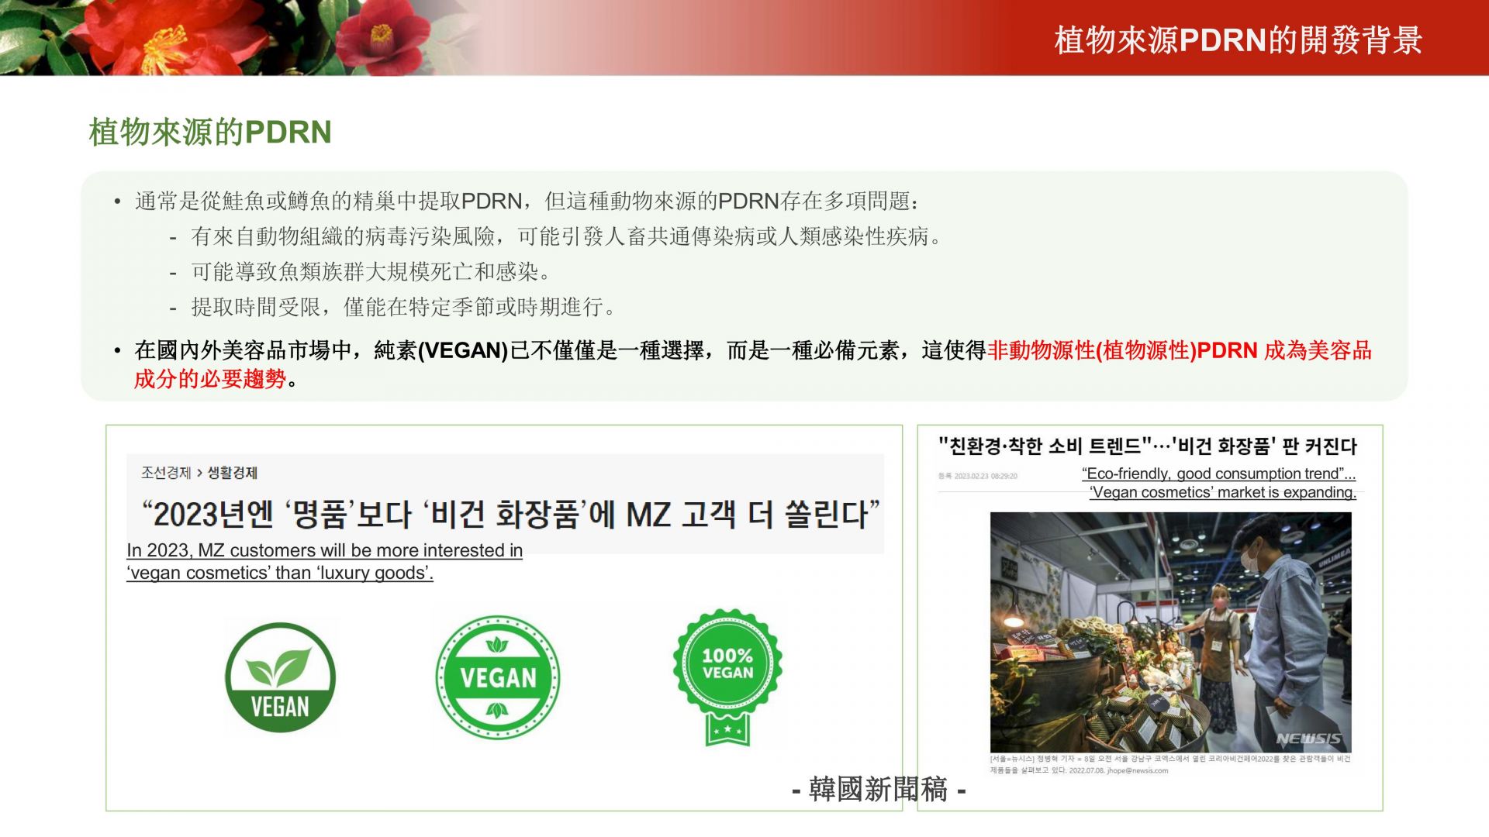This screenshot has height=837, width=1489.
Task: Click the 조선경제 breadcrumb item
Action: pyautogui.click(x=165, y=473)
